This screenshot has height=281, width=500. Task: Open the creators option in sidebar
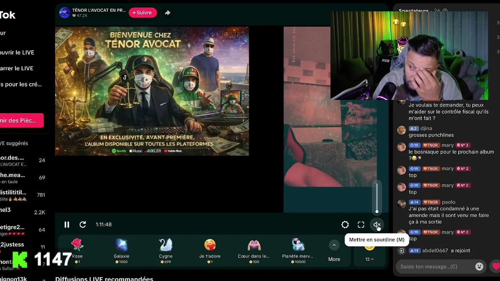(21, 84)
